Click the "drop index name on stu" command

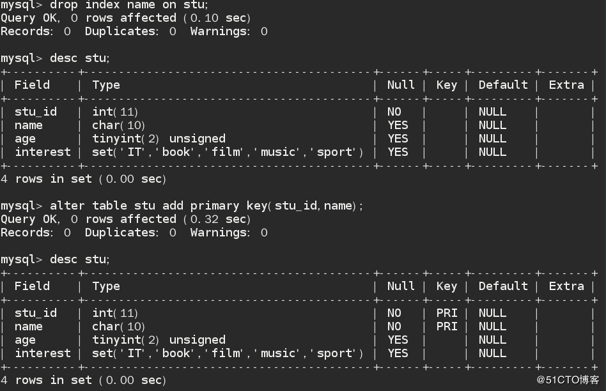coord(128,5)
